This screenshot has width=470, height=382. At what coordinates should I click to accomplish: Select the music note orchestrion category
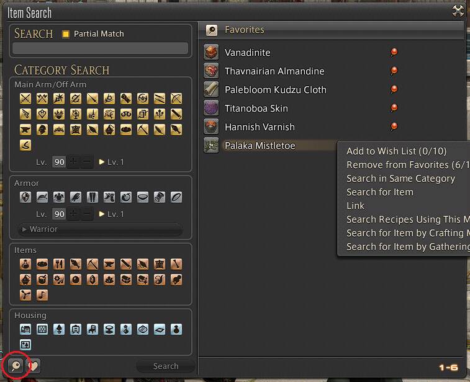click(42, 295)
